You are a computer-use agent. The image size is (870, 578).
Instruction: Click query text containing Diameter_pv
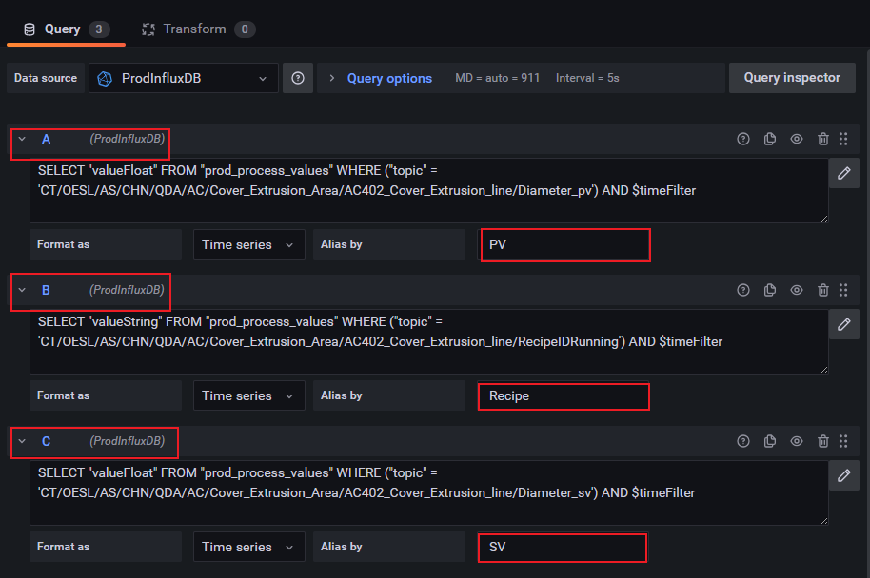coord(428,191)
